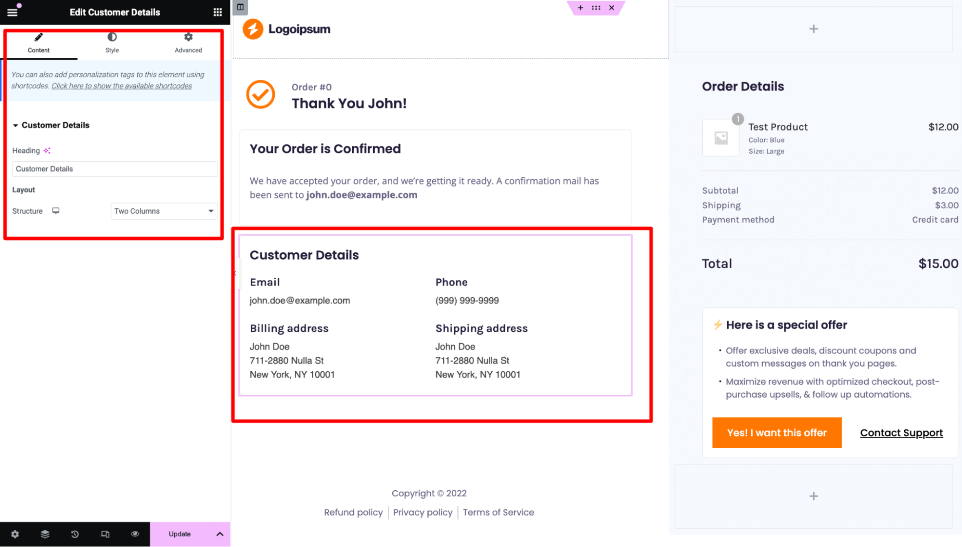The width and height of the screenshot is (962, 547).
Task: Open the Structure Two Columns dropdown
Action: point(164,211)
